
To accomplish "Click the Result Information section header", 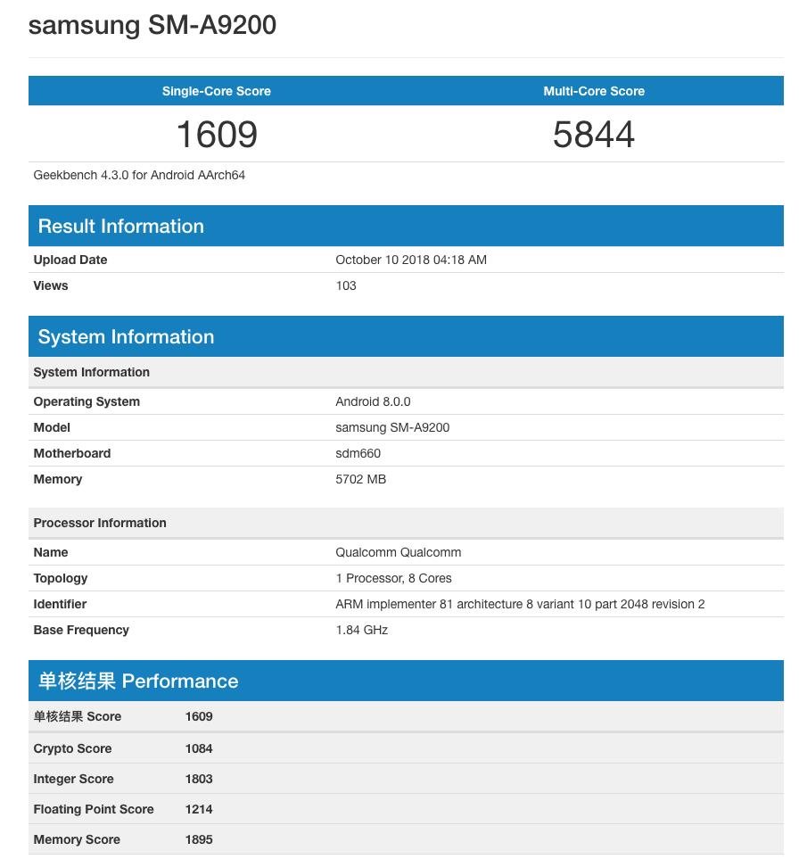I will [x=121, y=227].
